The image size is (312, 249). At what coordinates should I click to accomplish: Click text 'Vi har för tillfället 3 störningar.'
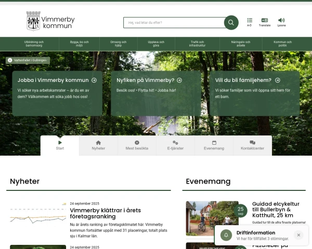coord(263,239)
